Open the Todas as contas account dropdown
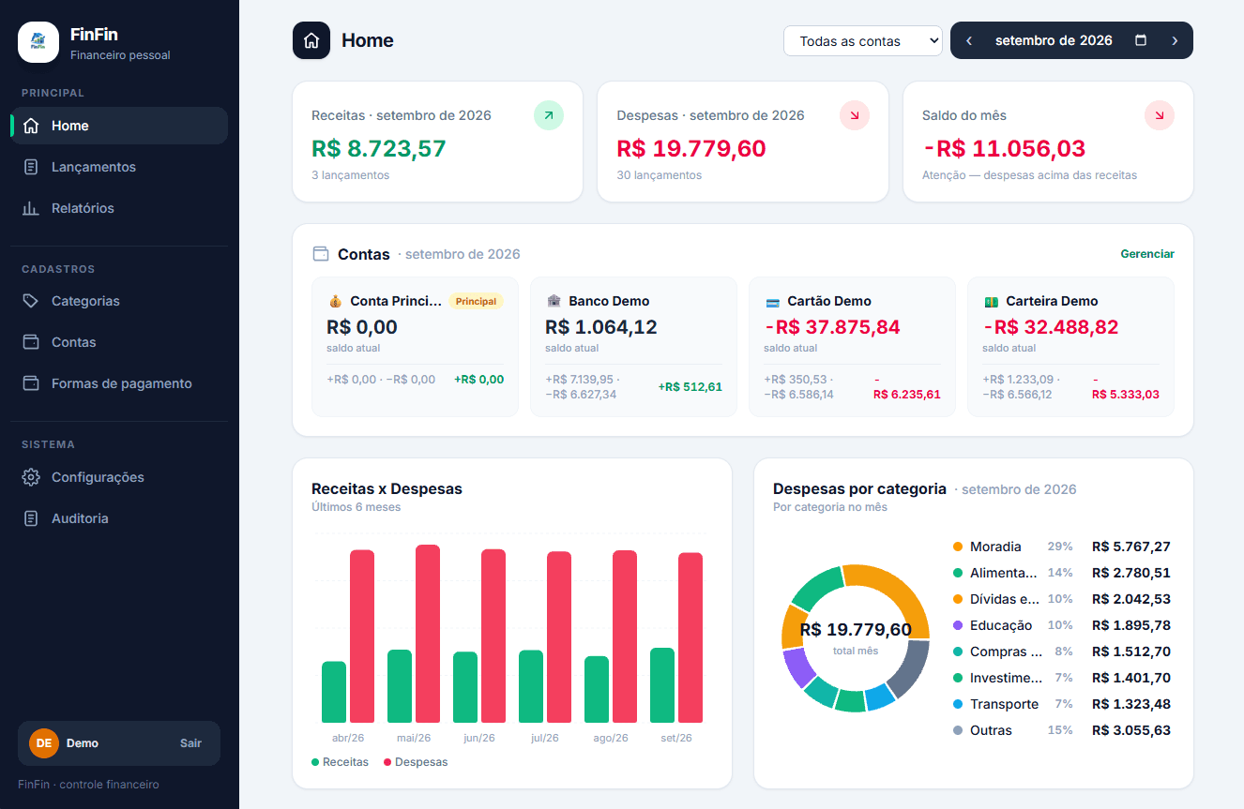This screenshot has height=809, width=1244. pyautogui.click(x=863, y=40)
